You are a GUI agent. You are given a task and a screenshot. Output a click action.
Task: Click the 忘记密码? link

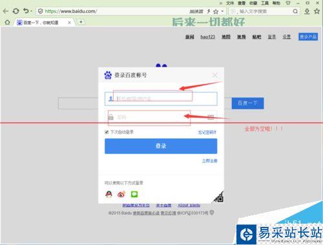207,133
